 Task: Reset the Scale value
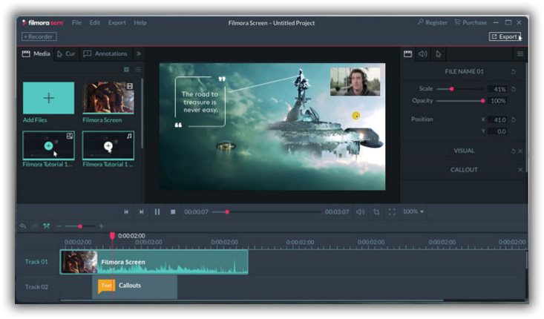(x=514, y=89)
